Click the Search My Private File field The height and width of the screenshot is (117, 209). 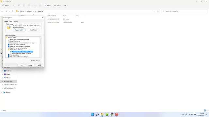184,11
